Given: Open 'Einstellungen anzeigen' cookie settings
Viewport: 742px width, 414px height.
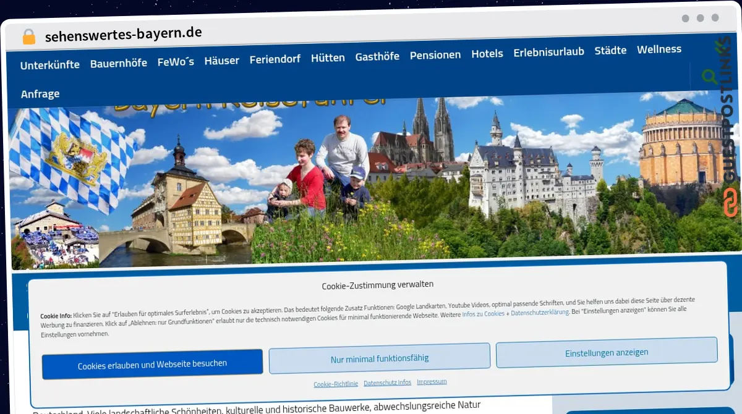Looking at the screenshot, I should click(607, 352).
